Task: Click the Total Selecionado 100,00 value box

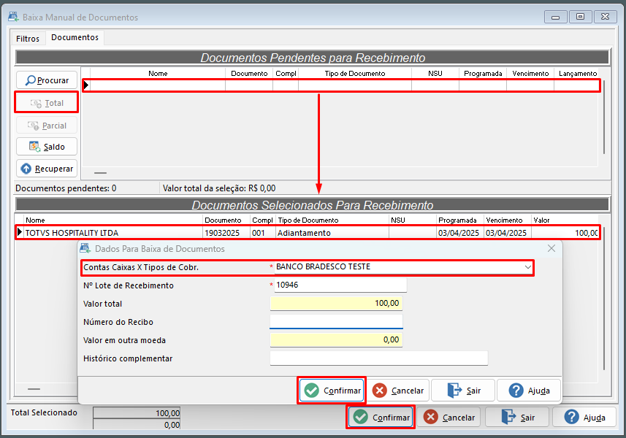Action: pyautogui.click(x=137, y=413)
